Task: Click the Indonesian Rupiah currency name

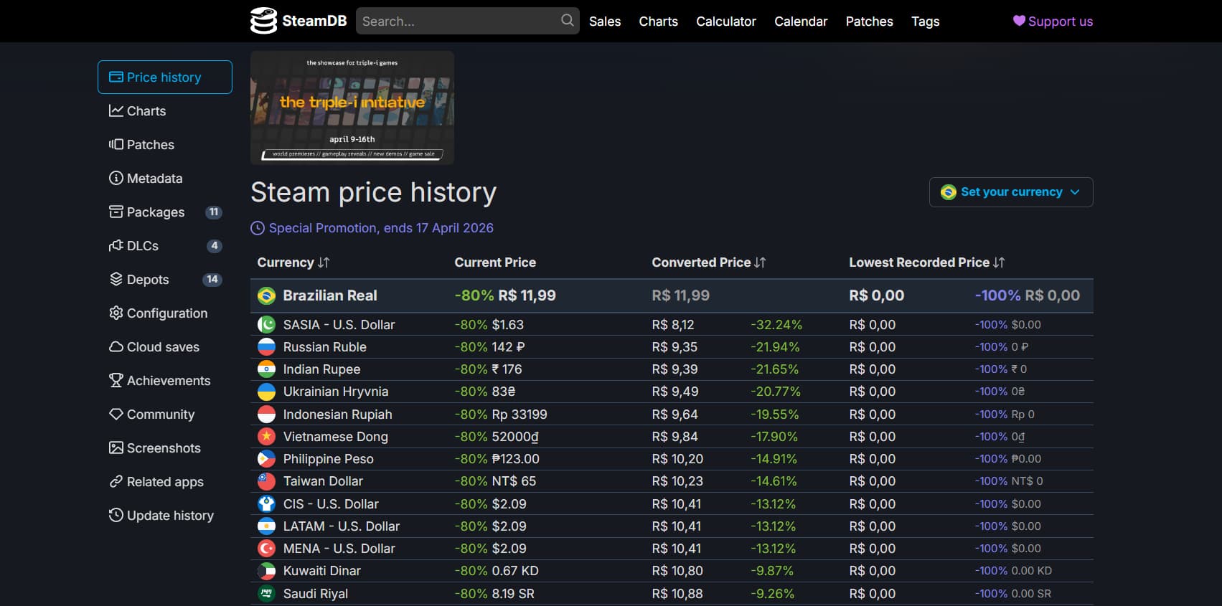Action: click(x=337, y=415)
